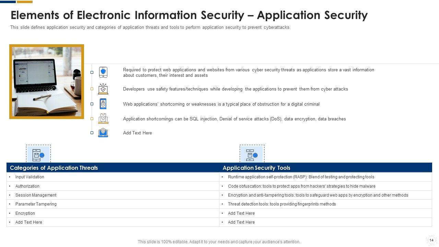The width and height of the screenshot is (439, 247).
Task: Click the icon above Application Security Tools
Action: [x=252, y=155]
